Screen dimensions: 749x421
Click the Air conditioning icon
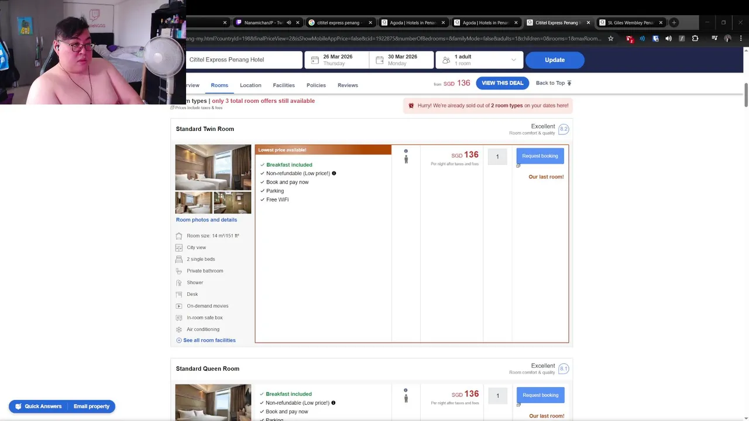pyautogui.click(x=179, y=329)
